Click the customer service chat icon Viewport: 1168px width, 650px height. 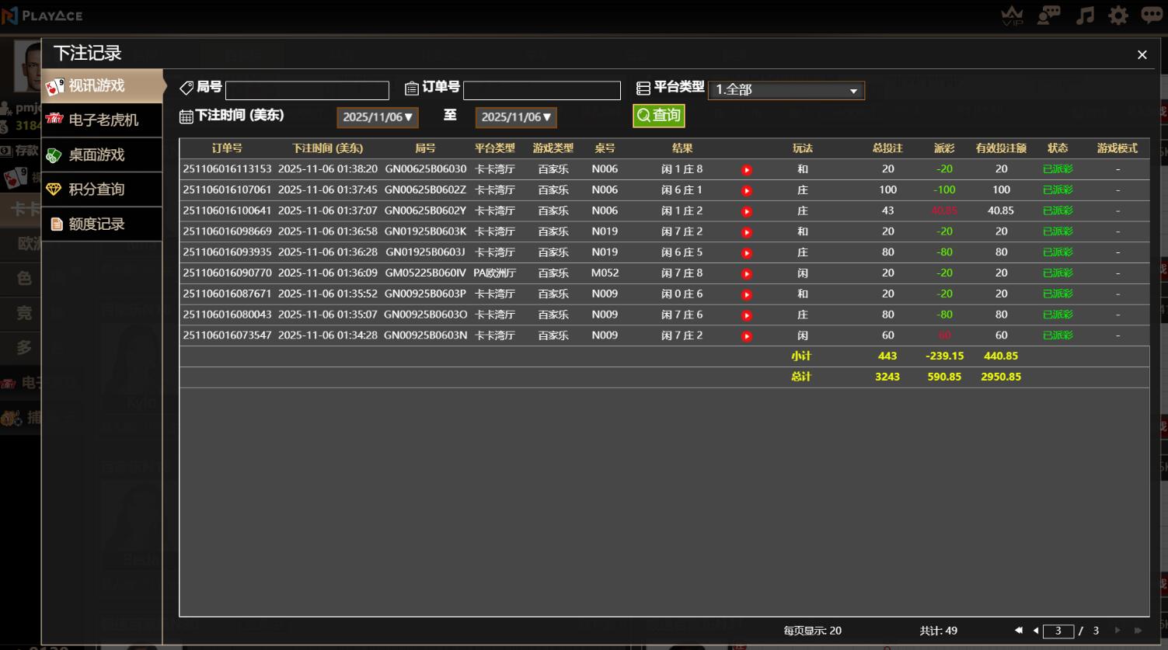(x=1049, y=16)
